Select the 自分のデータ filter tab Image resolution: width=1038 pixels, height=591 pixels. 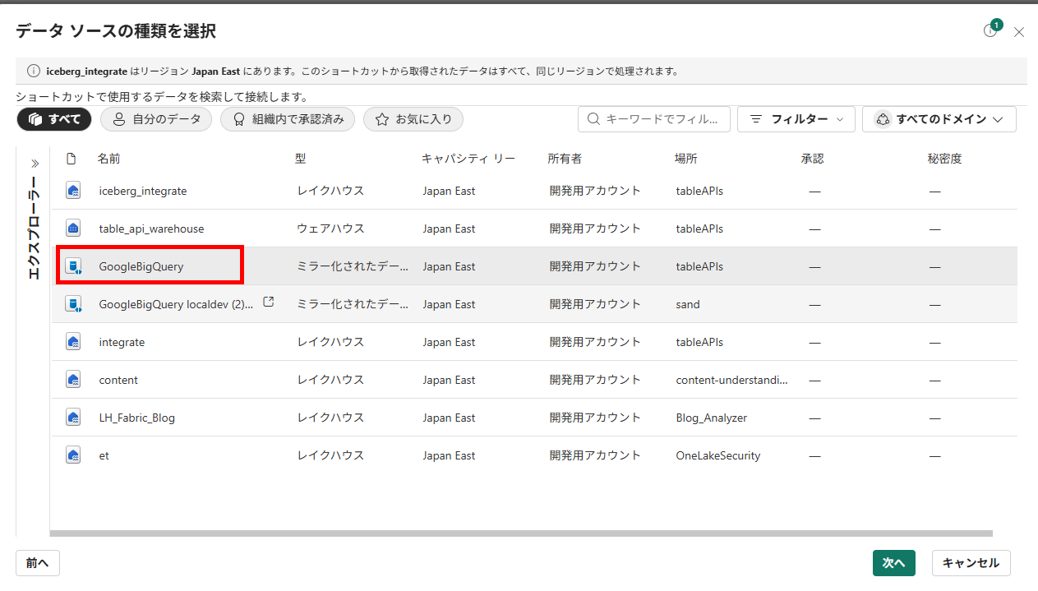click(x=156, y=119)
